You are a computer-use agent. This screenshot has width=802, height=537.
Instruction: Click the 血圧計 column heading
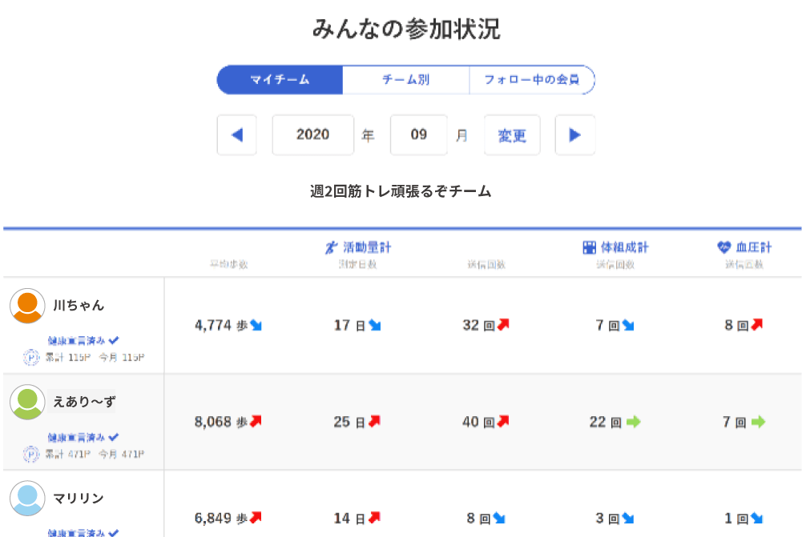pos(754,248)
